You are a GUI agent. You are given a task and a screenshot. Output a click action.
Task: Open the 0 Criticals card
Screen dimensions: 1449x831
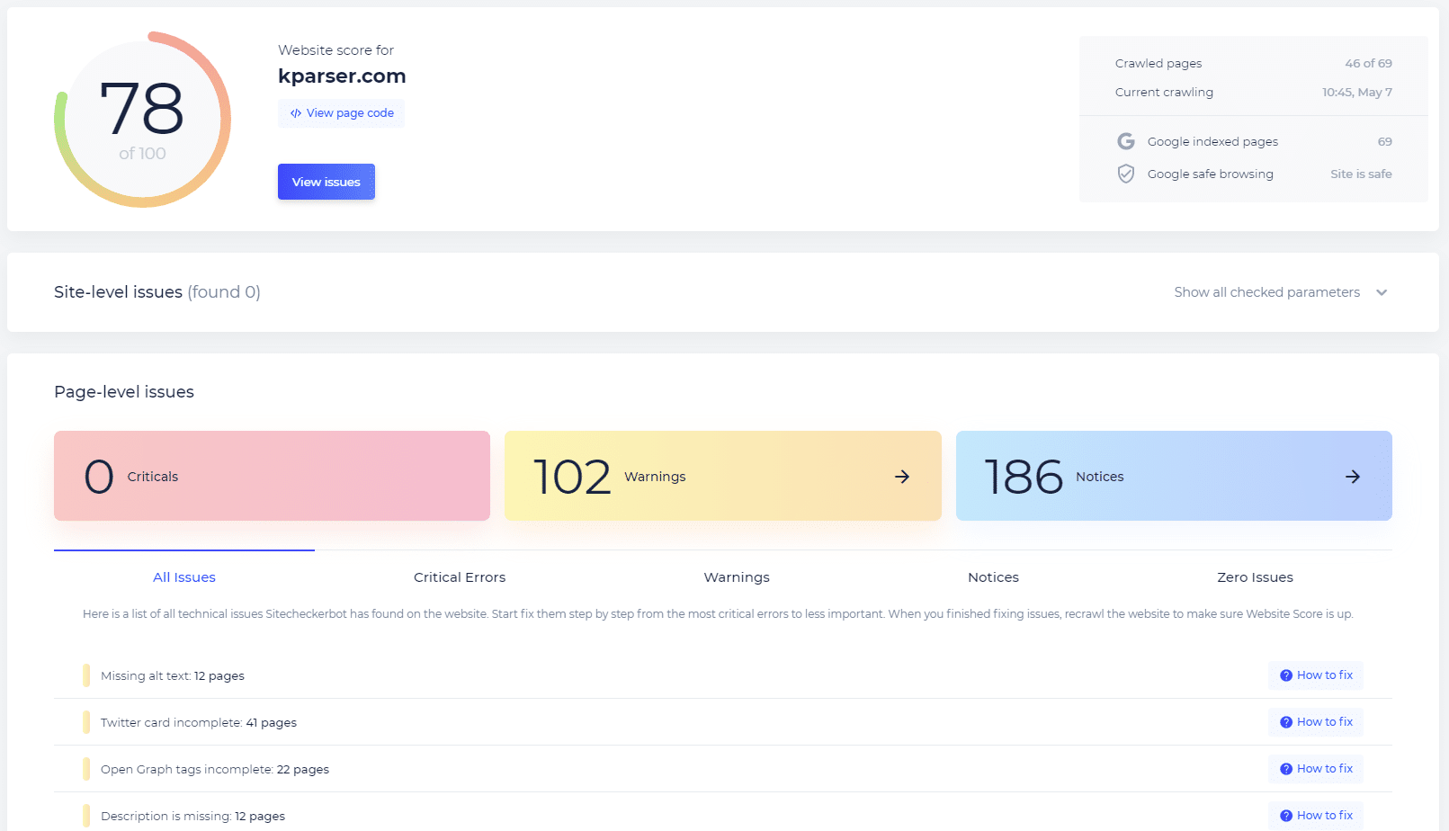tap(272, 476)
